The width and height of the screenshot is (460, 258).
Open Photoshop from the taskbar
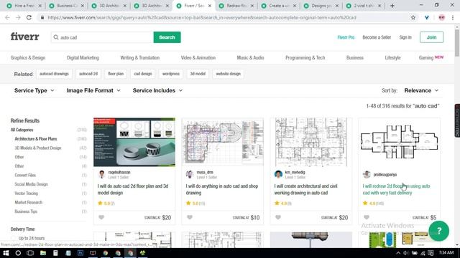(80, 253)
